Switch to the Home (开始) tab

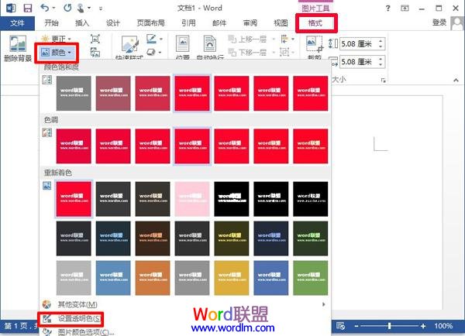(x=51, y=23)
